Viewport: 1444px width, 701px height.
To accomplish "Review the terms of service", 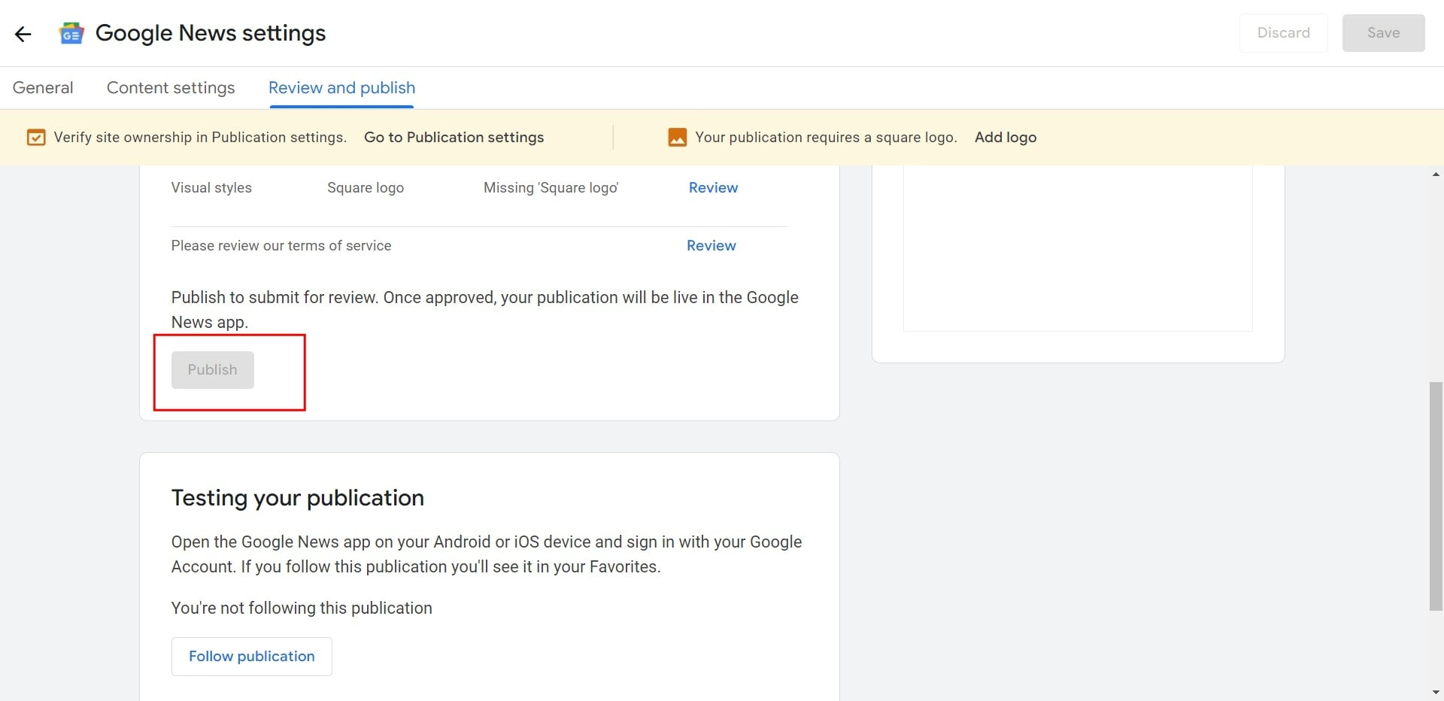I will 711,246.
